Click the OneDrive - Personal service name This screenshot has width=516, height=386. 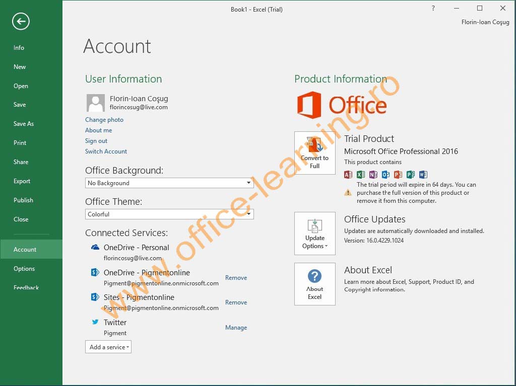point(136,247)
